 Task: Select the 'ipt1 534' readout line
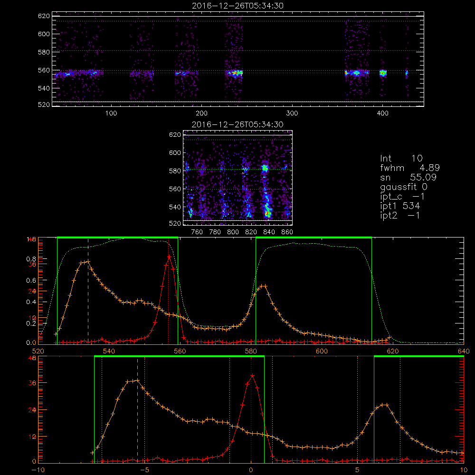pyautogui.click(x=400, y=206)
